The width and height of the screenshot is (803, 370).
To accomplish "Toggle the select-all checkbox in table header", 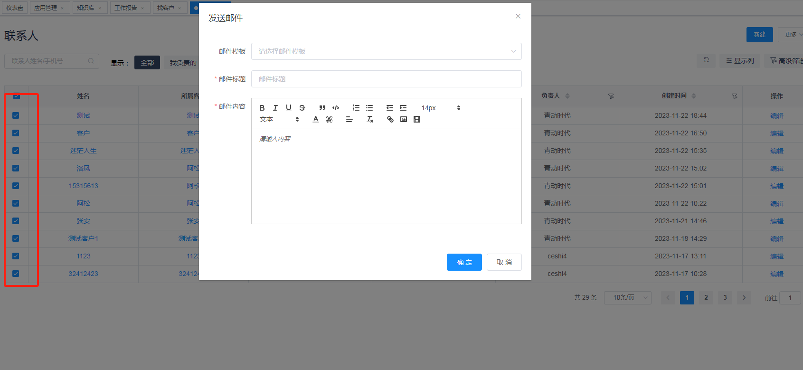I will [x=17, y=96].
